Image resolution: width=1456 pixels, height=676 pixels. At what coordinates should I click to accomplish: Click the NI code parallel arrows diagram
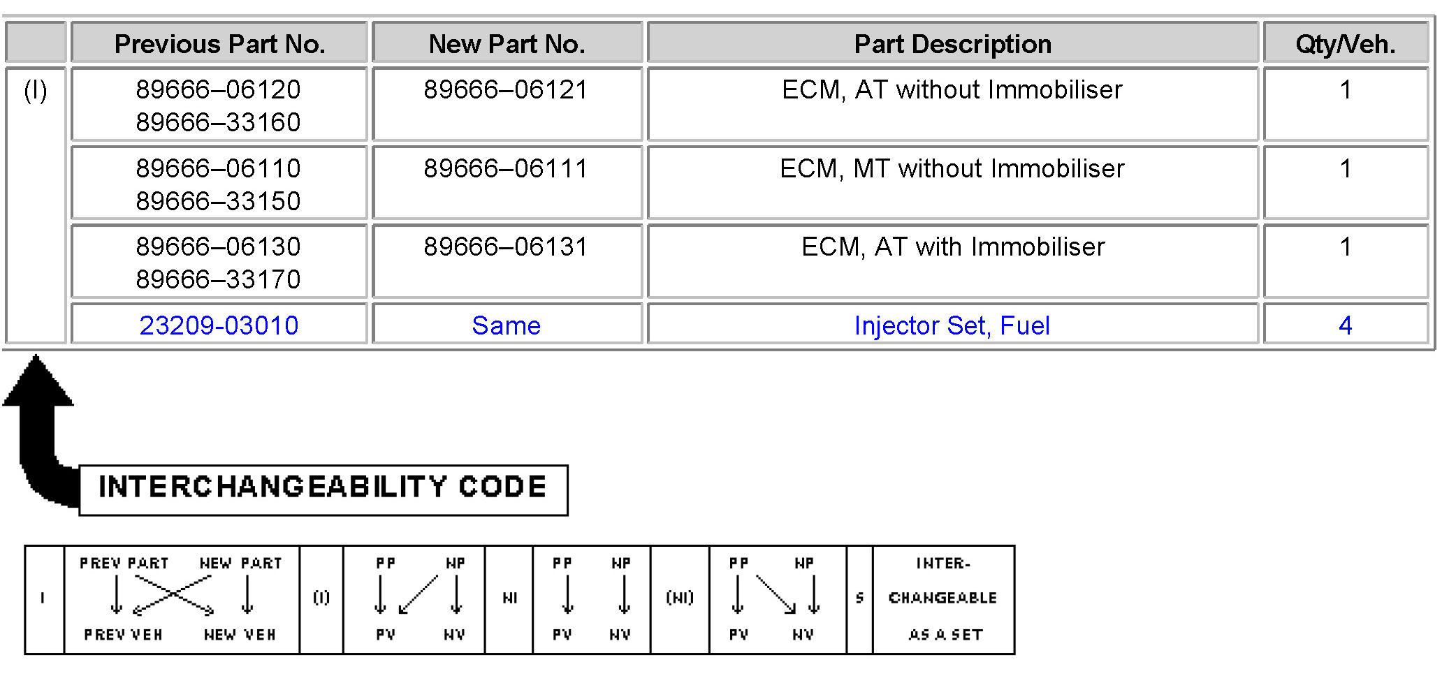594,599
